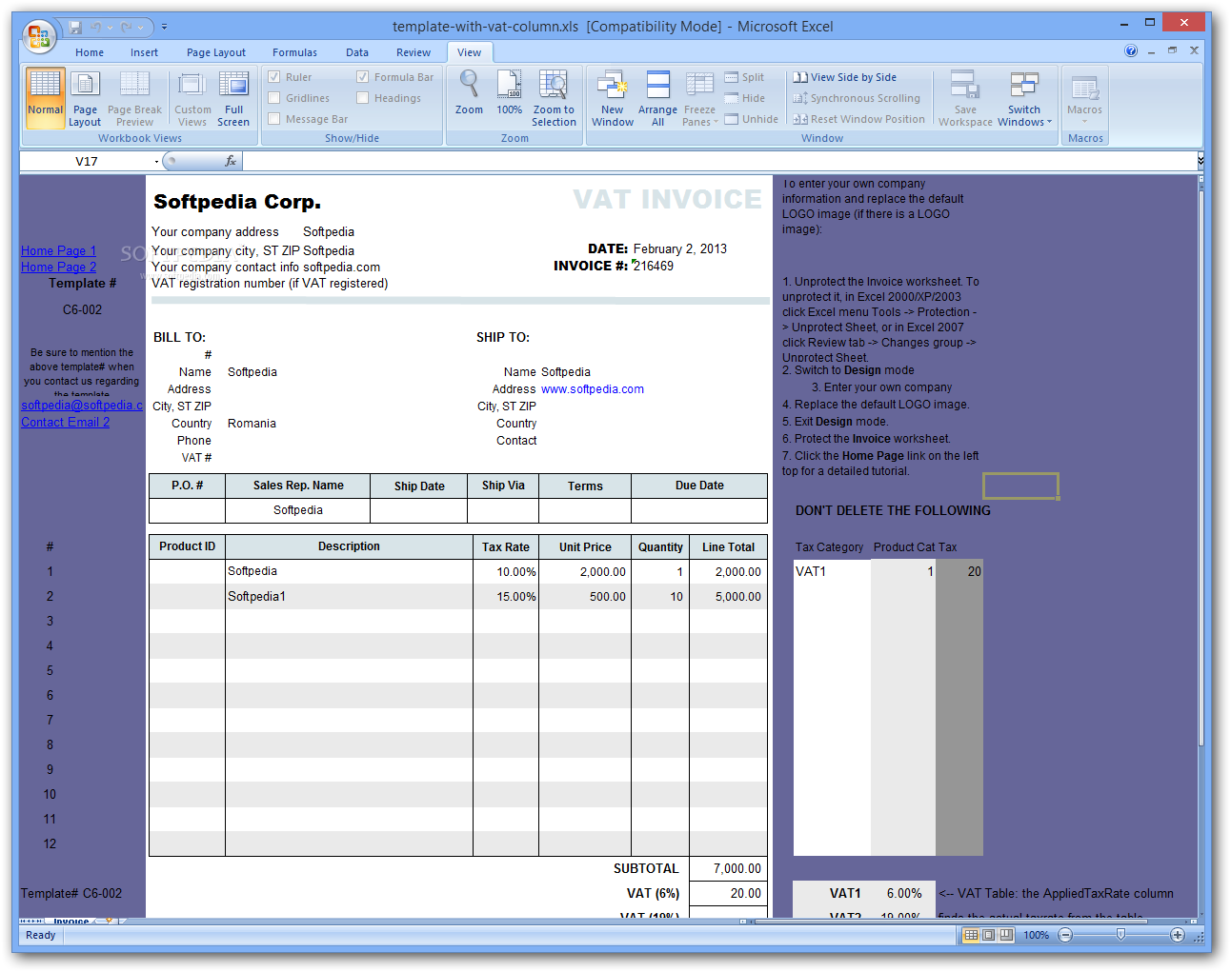
Task: Click the insert function fx button
Action: point(231,161)
